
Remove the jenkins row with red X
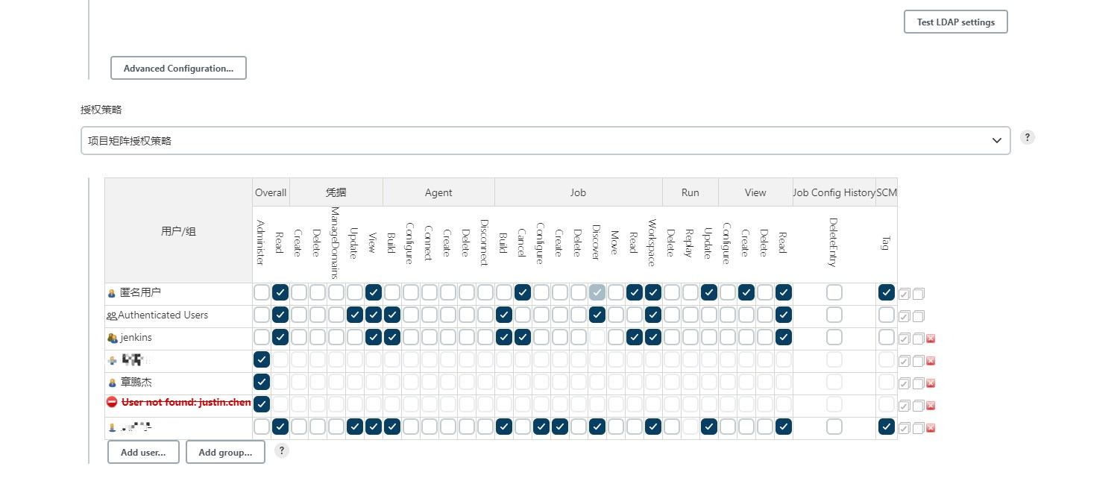point(931,339)
